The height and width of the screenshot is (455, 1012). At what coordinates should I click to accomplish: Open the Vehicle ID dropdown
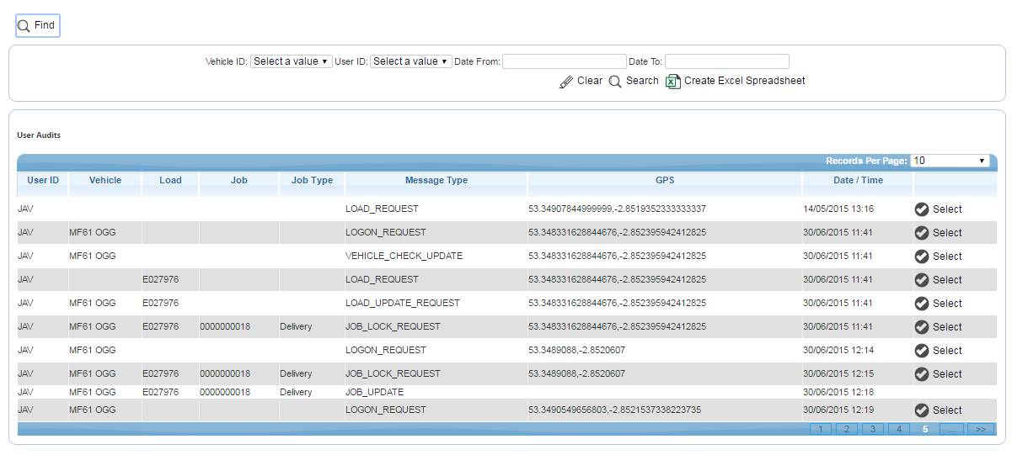tap(292, 61)
